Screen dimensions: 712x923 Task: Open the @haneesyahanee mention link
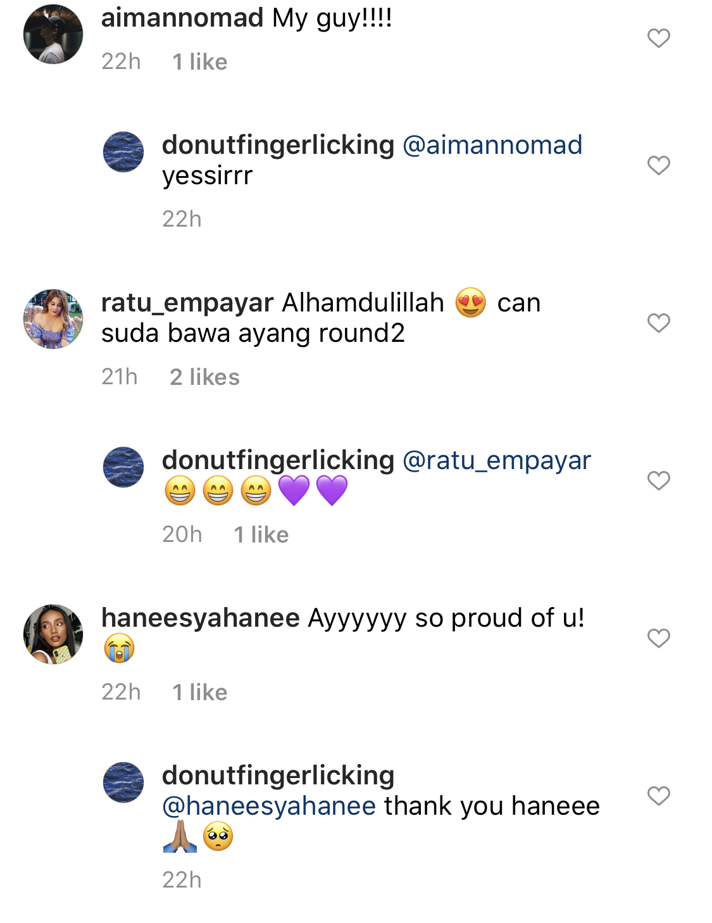269,806
